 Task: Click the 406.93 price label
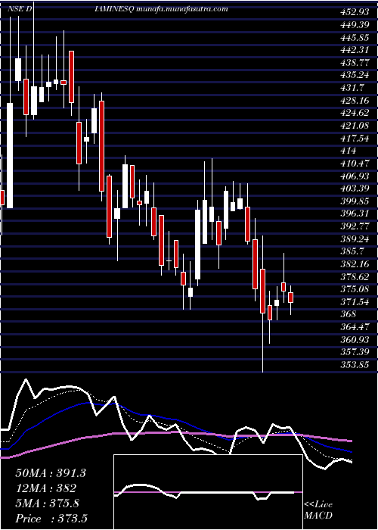[355, 176]
